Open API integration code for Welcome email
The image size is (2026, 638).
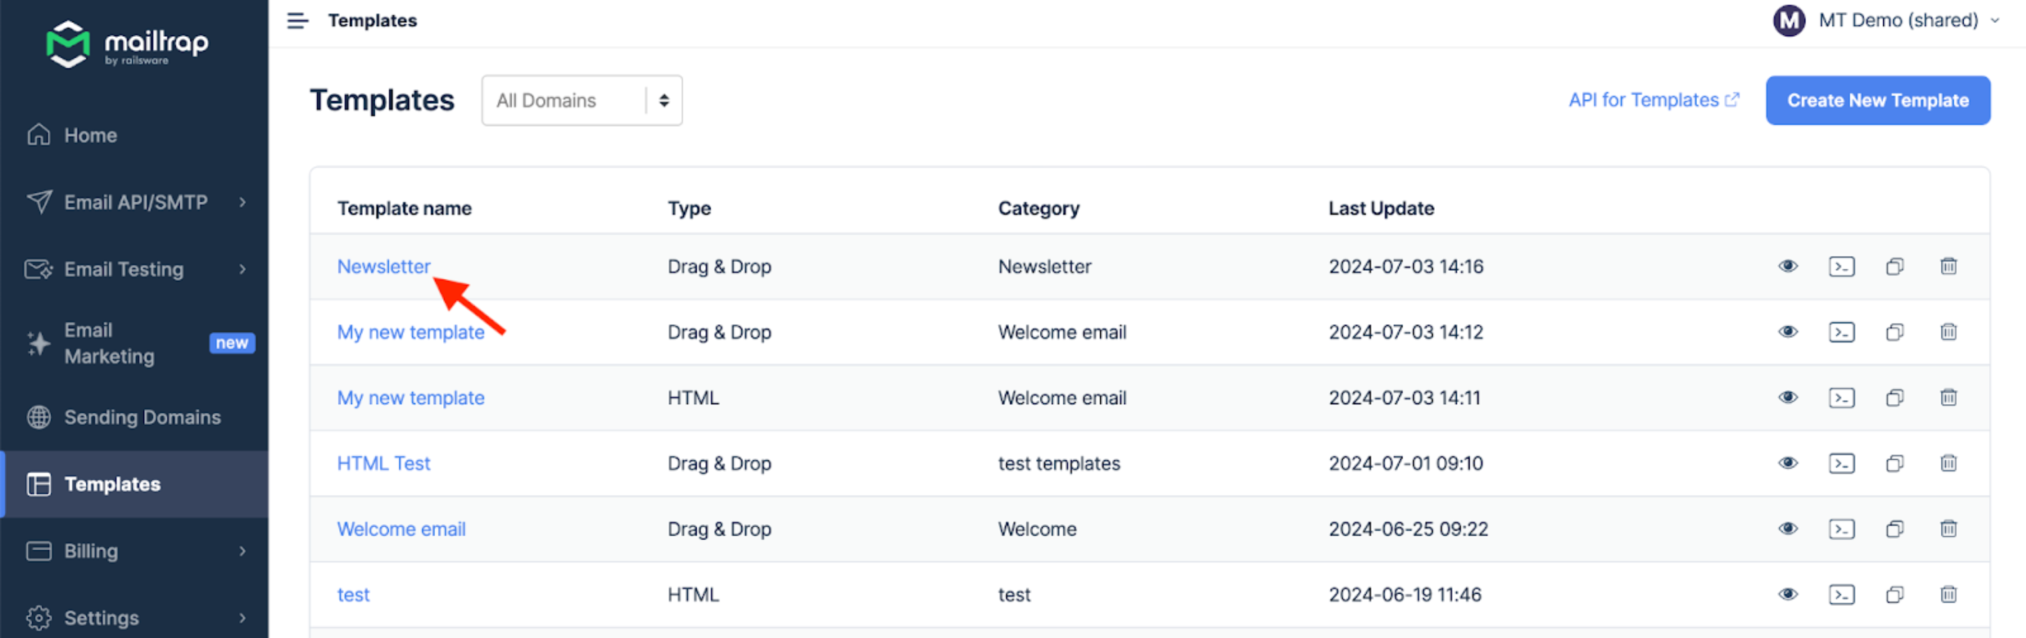(1841, 529)
